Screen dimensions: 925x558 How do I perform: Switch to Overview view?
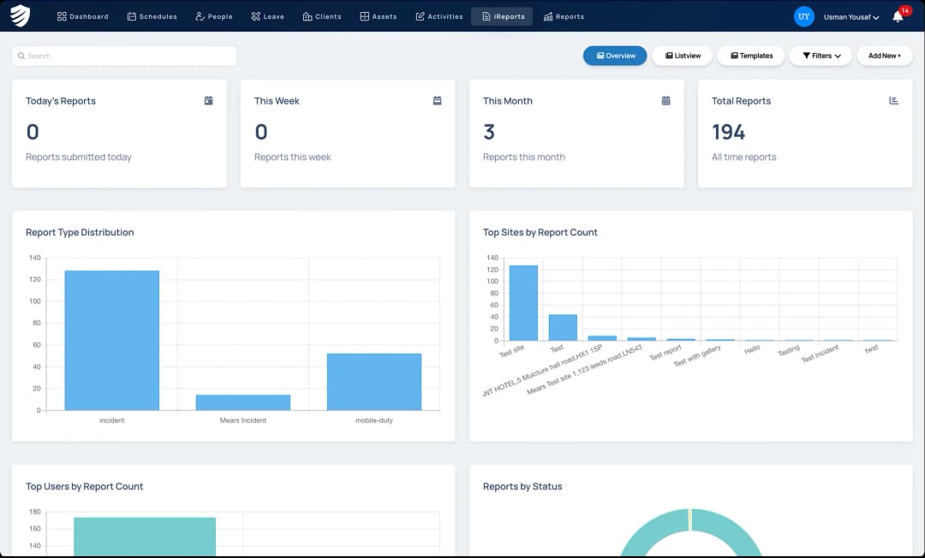615,56
